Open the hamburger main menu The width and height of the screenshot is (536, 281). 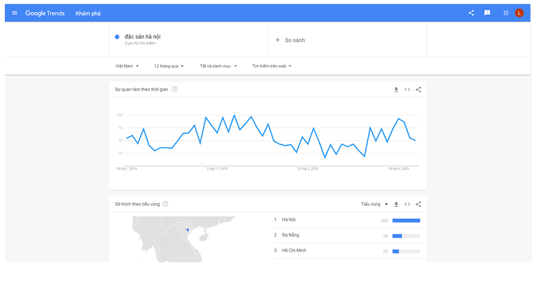pos(14,13)
